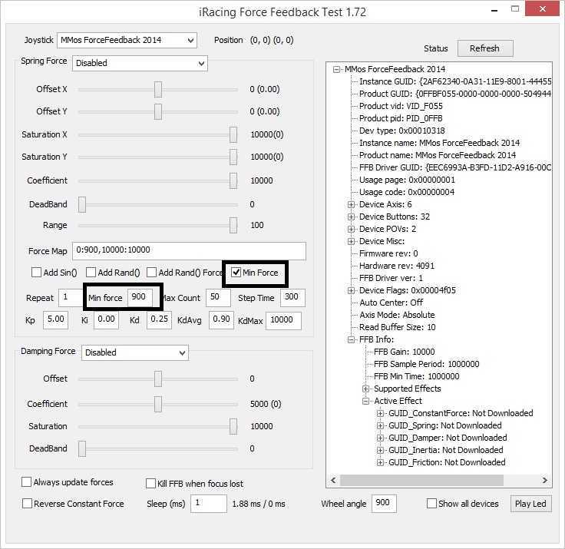Image resolution: width=565 pixels, height=549 pixels.
Task: Select the Auto Center: Off tree item
Action: 391,303
